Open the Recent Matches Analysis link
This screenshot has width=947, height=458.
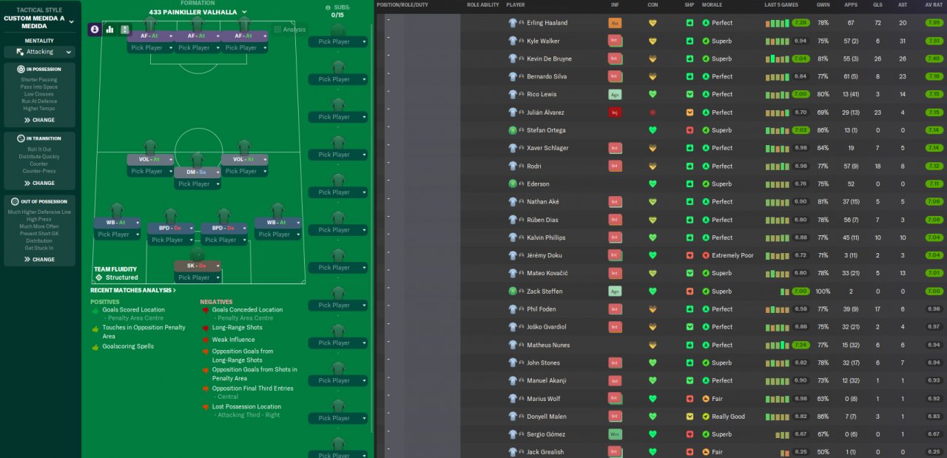133,291
